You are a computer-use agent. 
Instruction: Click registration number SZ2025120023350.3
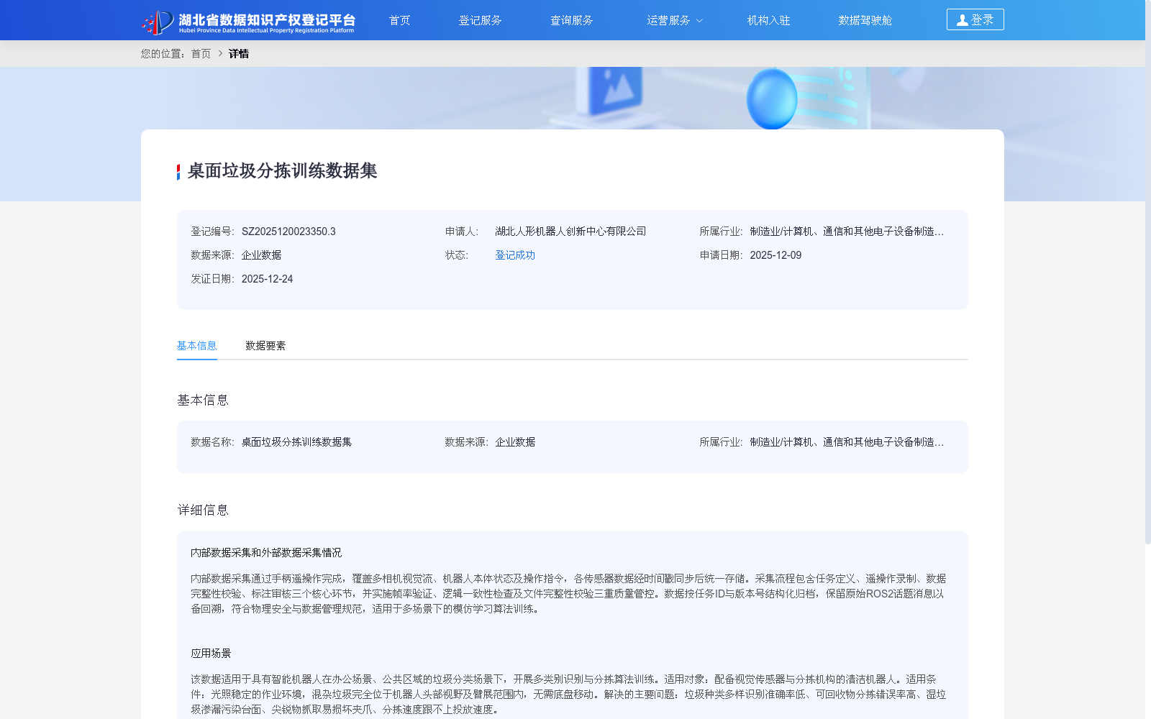point(288,232)
